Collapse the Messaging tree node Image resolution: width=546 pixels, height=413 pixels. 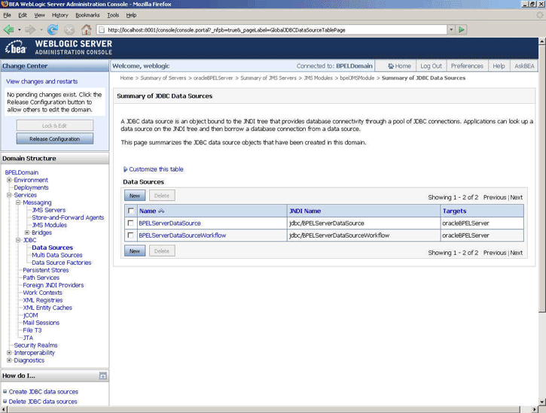click(x=18, y=202)
